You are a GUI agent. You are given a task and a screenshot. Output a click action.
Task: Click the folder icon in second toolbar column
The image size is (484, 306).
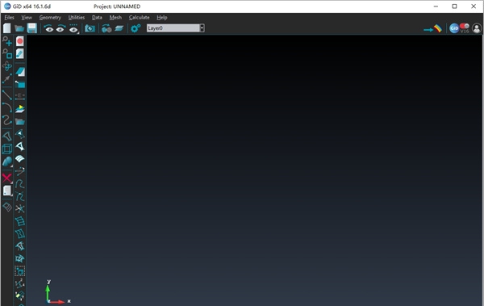[19, 121]
